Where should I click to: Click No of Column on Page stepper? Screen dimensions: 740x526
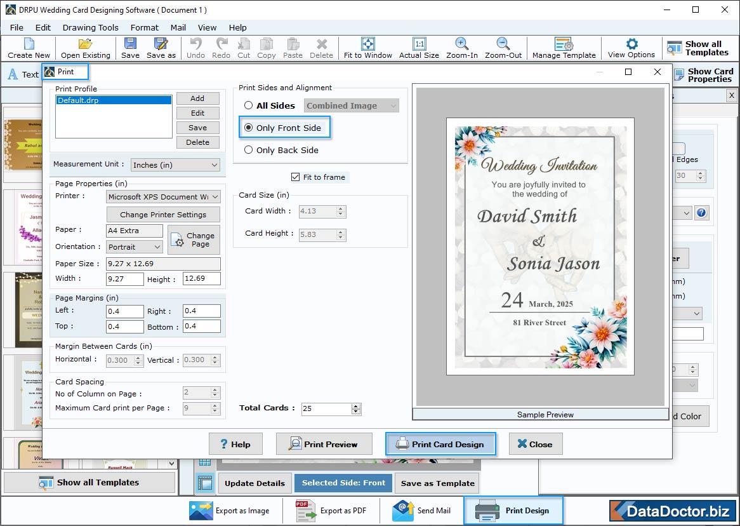coord(215,392)
